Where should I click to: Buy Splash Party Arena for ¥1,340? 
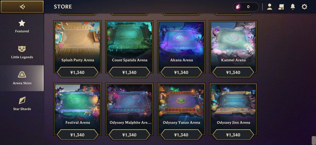coord(78,72)
